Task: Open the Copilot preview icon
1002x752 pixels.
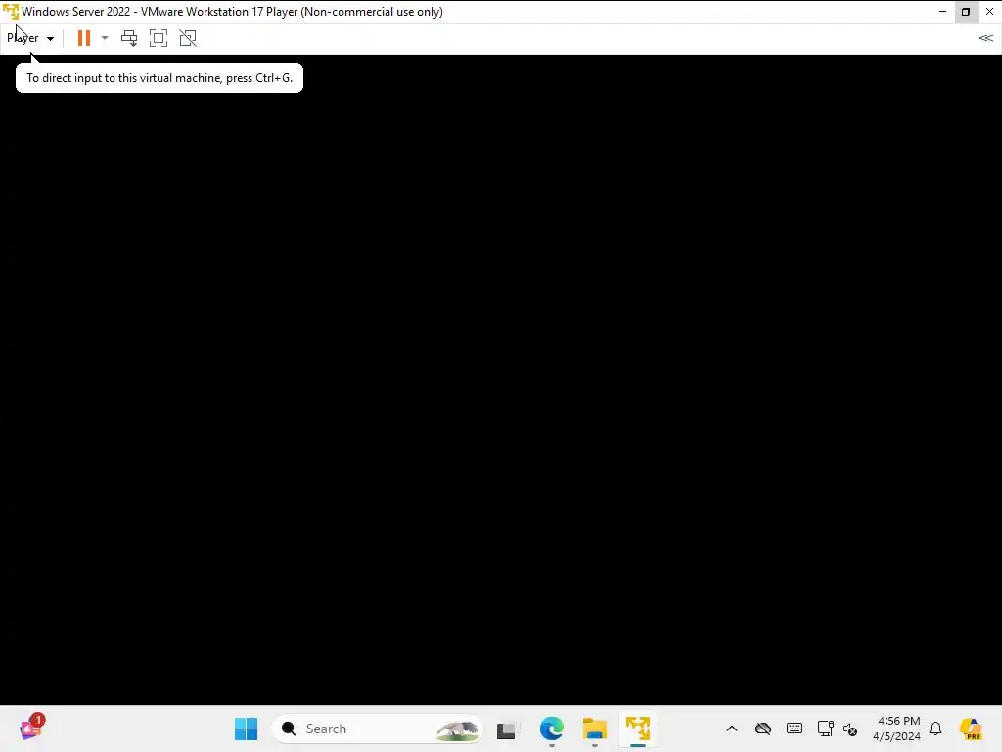Action: coord(971,728)
